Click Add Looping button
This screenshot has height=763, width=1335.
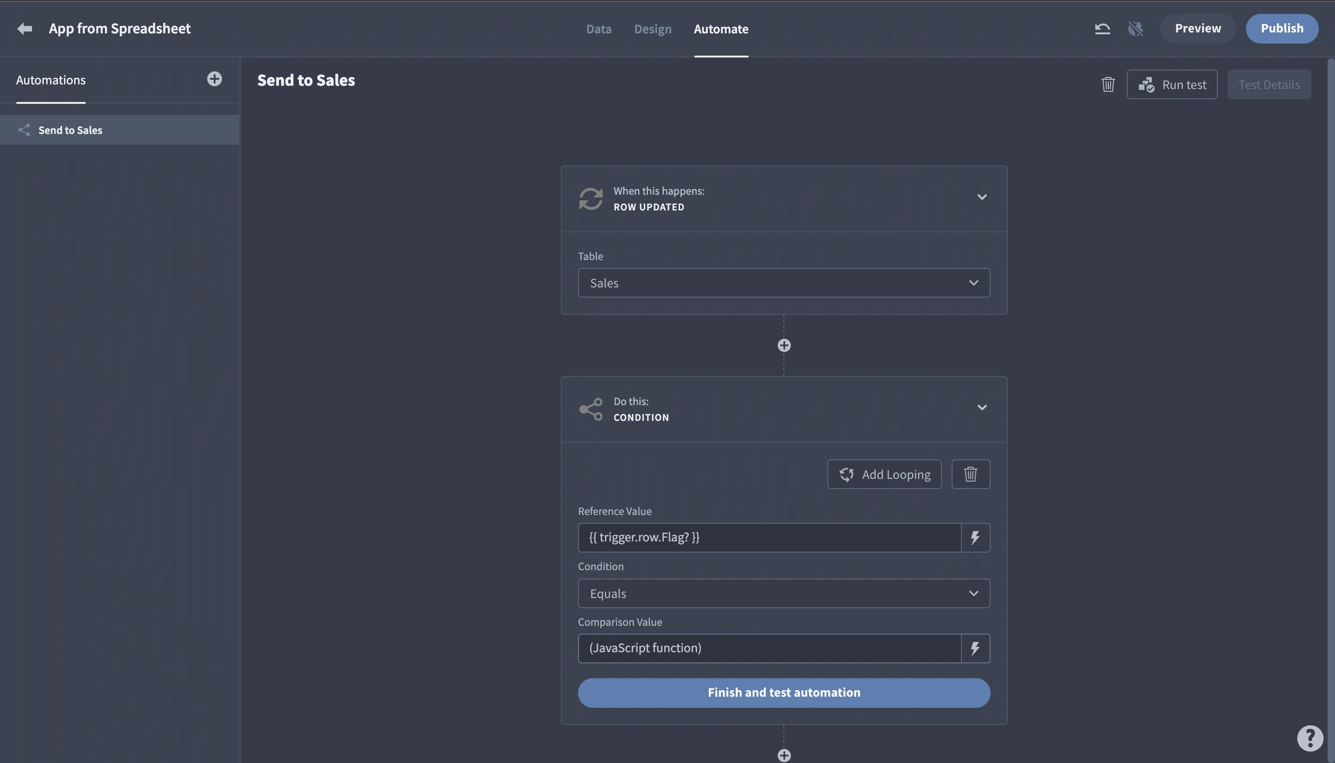884,474
